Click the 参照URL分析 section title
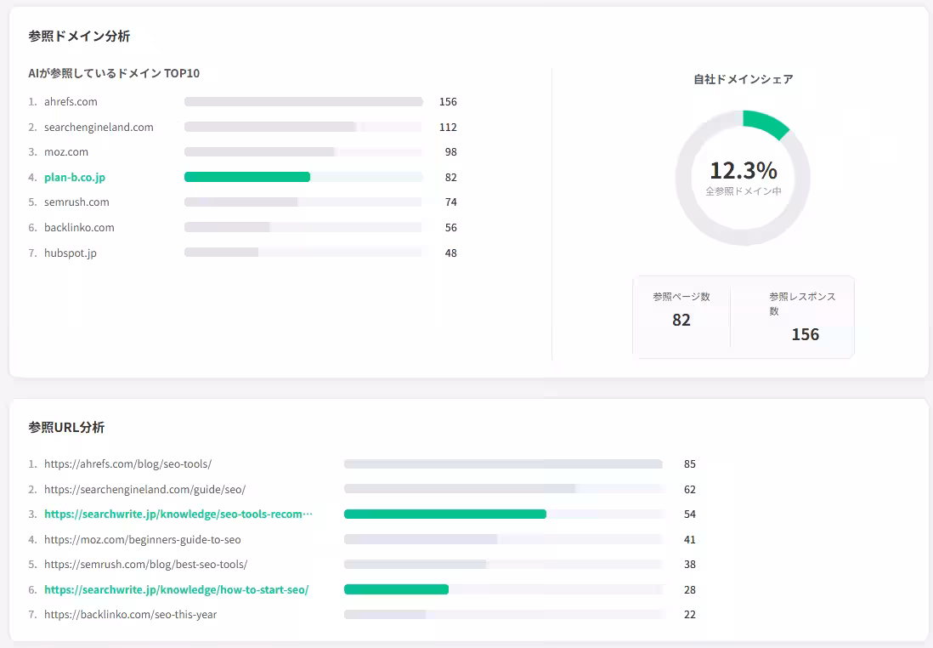933x648 pixels. (66, 428)
